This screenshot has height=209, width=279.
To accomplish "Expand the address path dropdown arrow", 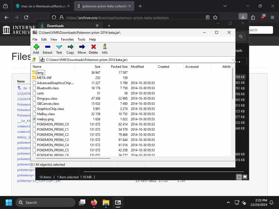I will click(x=233, y=60).
